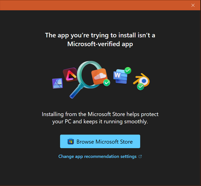Click the green checkmark on Blender icon

pos(140,86)
